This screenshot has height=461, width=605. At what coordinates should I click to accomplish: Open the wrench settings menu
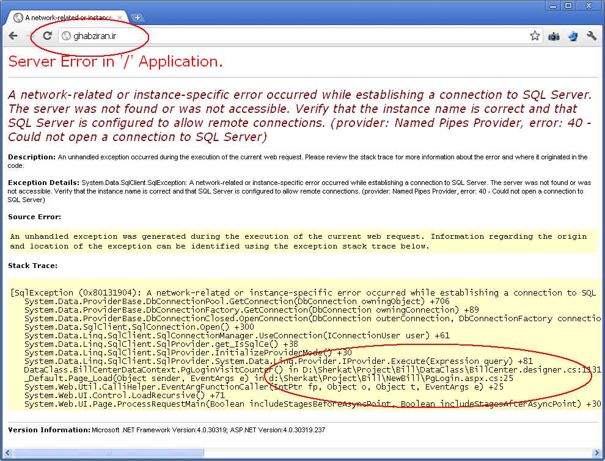(592, 36)
